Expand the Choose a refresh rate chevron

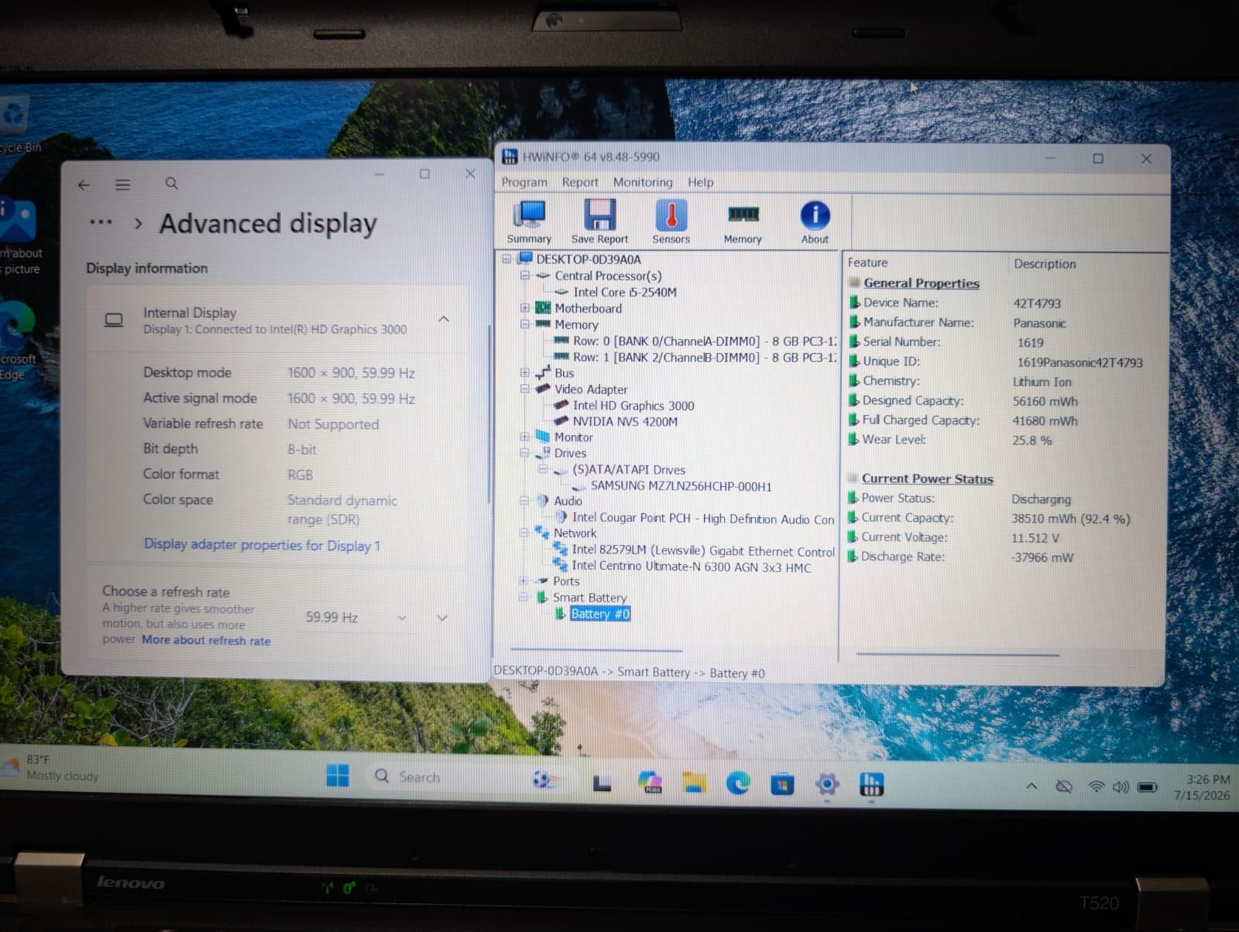442,618
